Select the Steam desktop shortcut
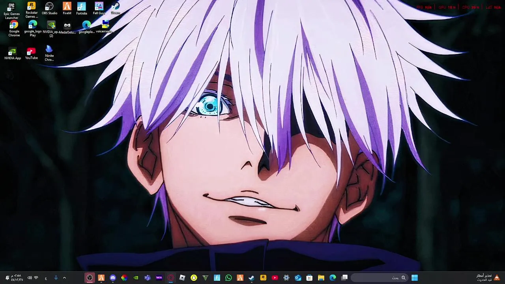Viewport: 505px width, 284px height. pos(115,9)
